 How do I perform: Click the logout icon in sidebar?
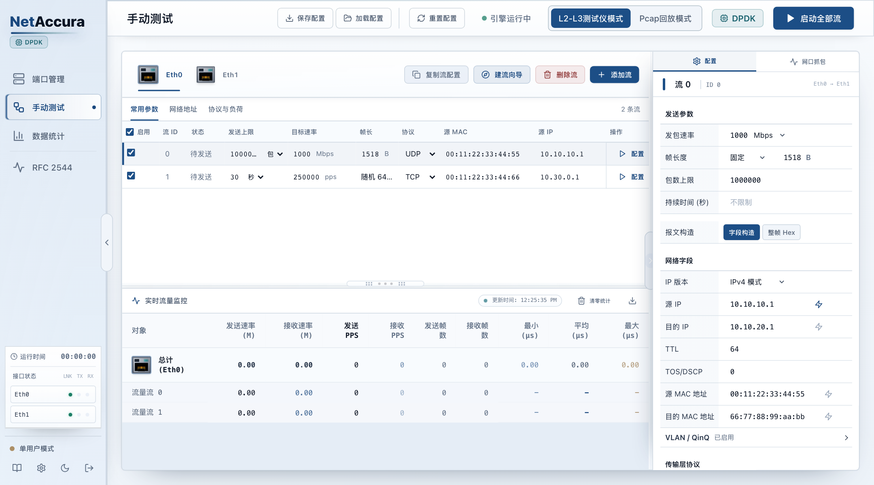(89, 468)
